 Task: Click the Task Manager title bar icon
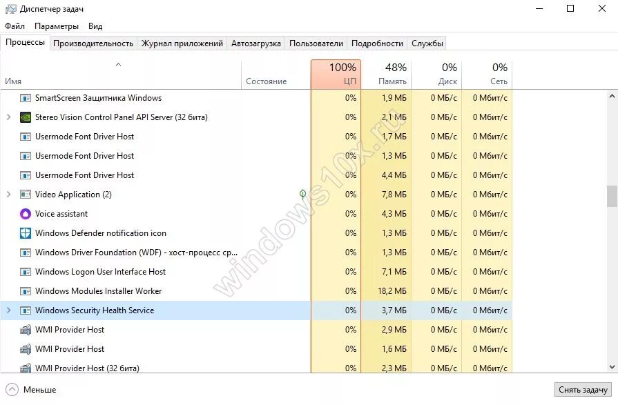tap(10, 9)
